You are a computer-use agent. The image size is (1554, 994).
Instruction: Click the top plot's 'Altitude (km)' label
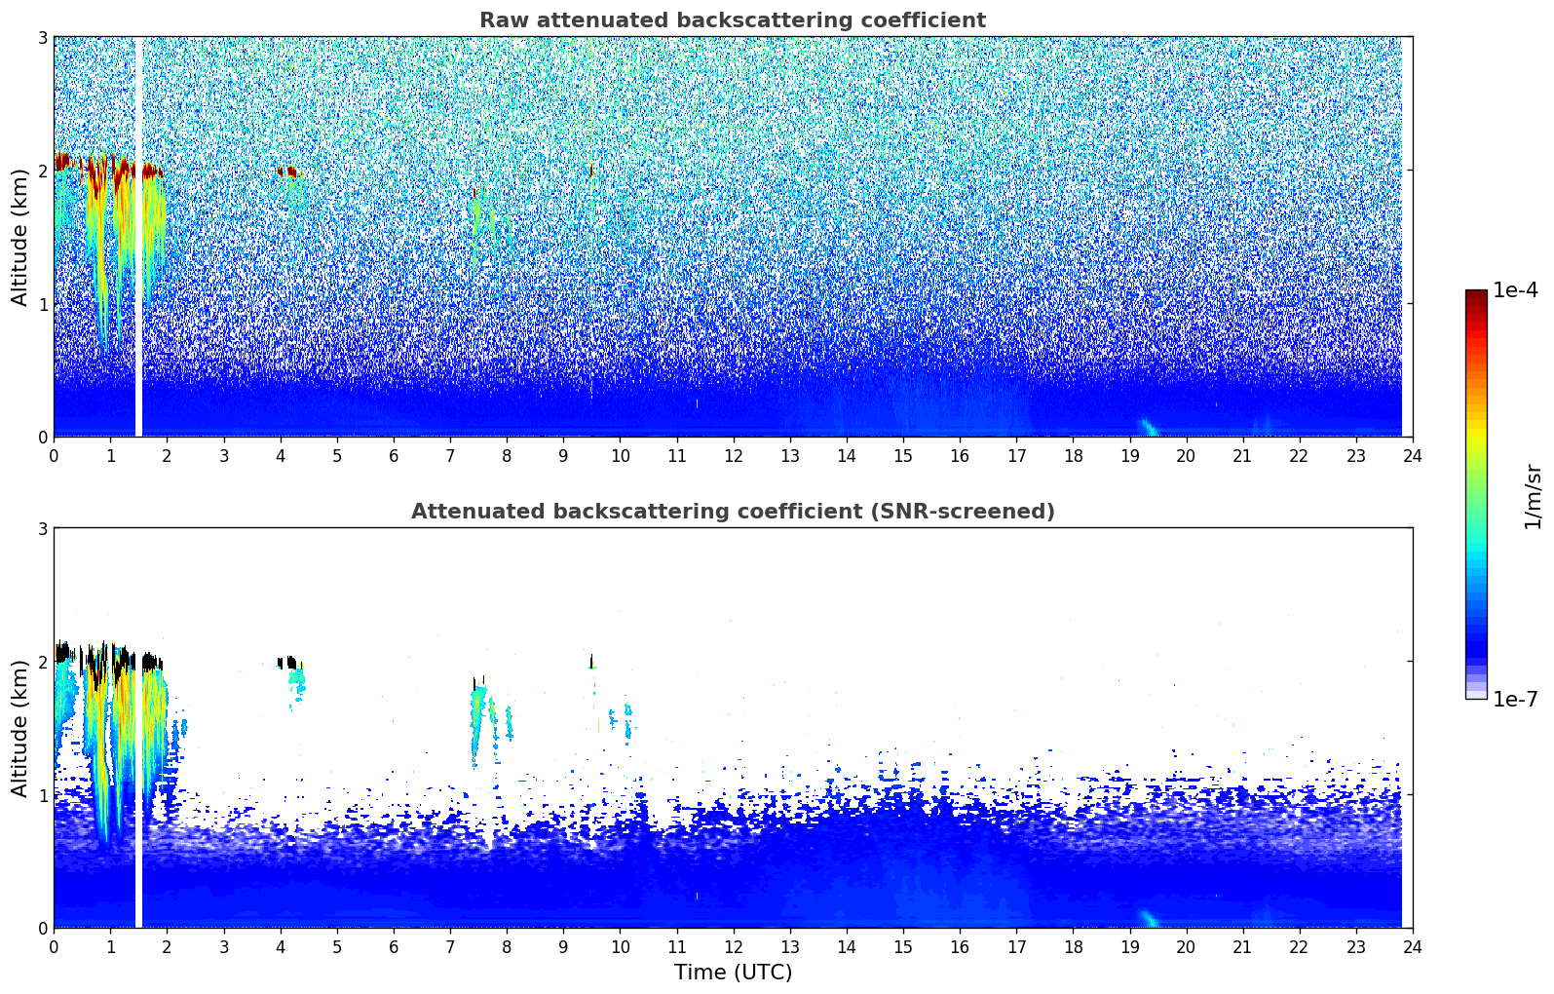tap(19, 237)
